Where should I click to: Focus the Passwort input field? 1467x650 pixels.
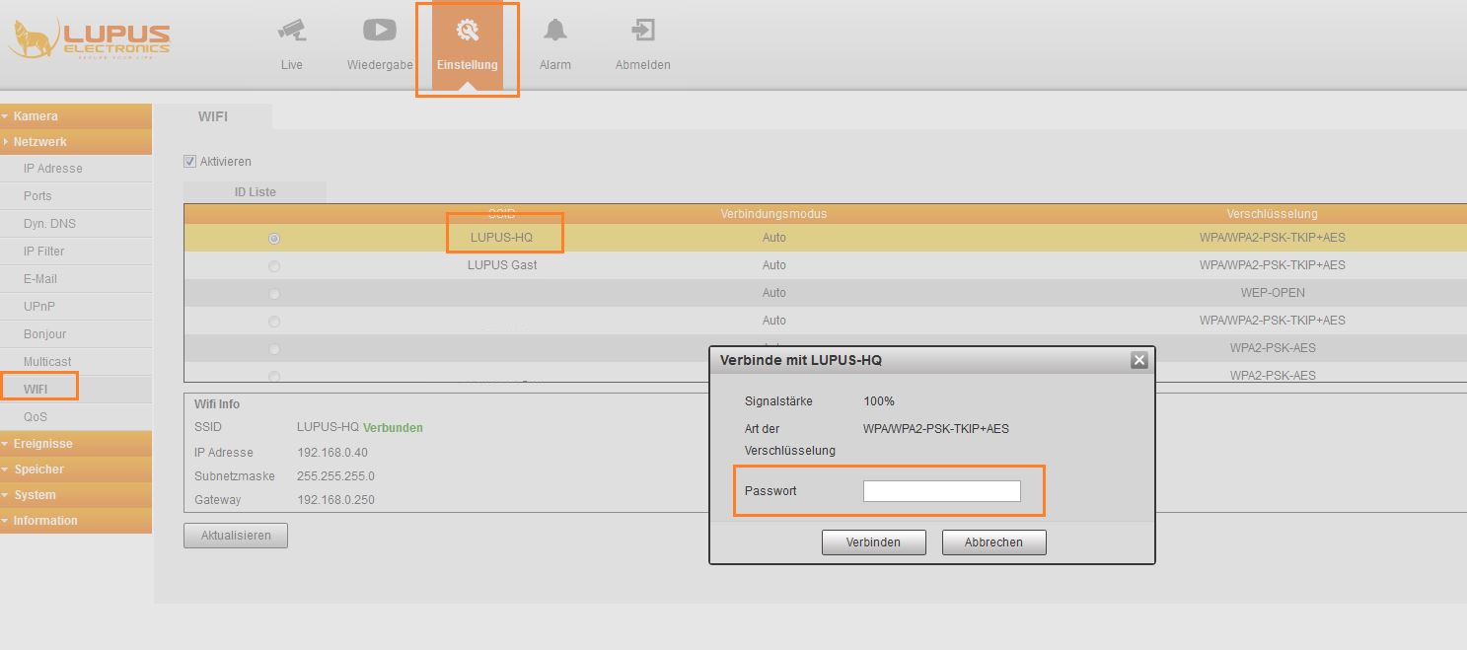942,491
